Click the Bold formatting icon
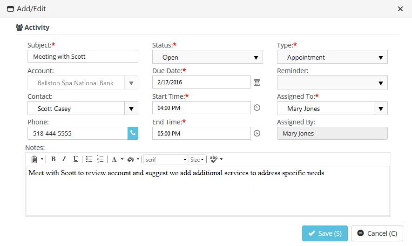The width and height of the screenshot is (412, 246). [54, 159]
